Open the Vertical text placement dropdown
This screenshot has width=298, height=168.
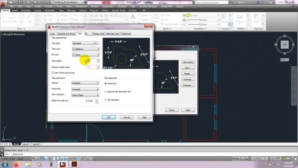click(x=85, y=83)
